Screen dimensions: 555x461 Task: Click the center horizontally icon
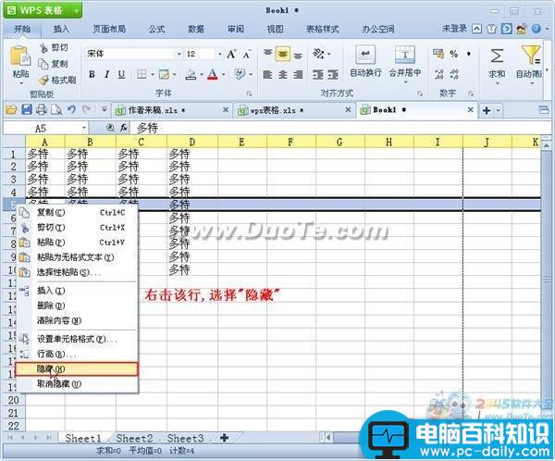(283, 74)
